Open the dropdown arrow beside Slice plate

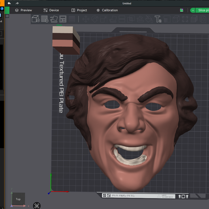(x=193, y=10)
